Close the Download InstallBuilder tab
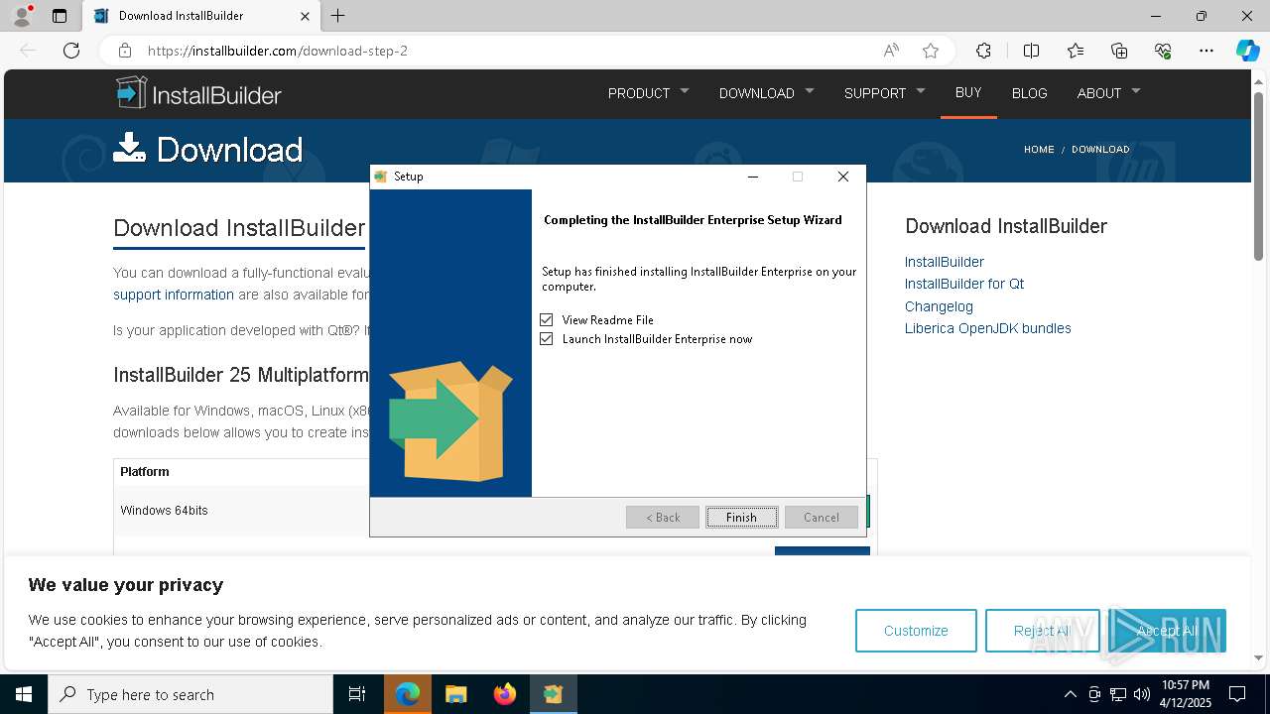The height and width of the screenshot is (714, 1270). click(306, 16)
